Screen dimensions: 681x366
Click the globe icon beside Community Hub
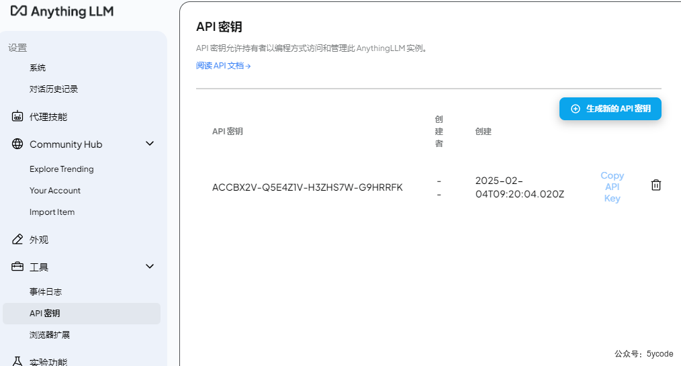pos(17,144)
